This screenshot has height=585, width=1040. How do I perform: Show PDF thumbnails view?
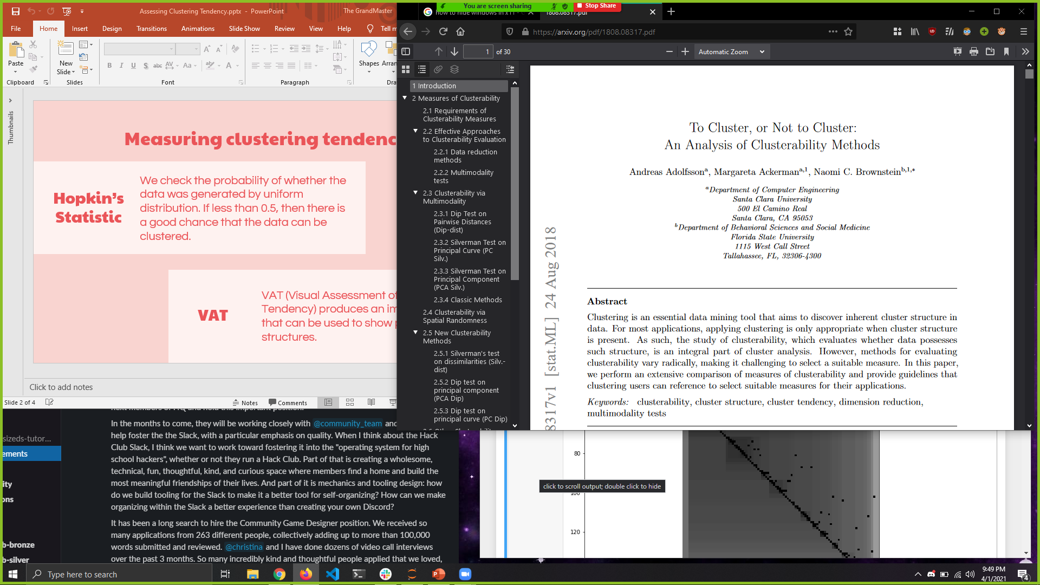[x=406, y=69]
